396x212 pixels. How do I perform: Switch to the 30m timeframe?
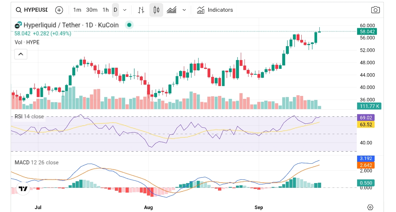[91, 10]
